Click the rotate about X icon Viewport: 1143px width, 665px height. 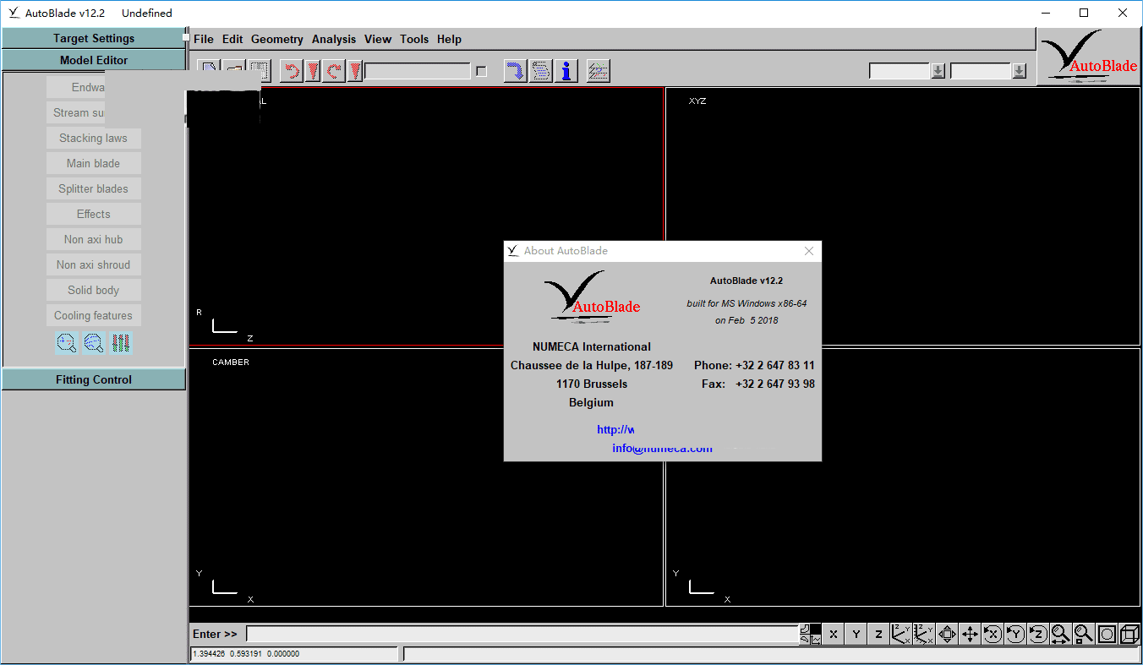point(993,635)
